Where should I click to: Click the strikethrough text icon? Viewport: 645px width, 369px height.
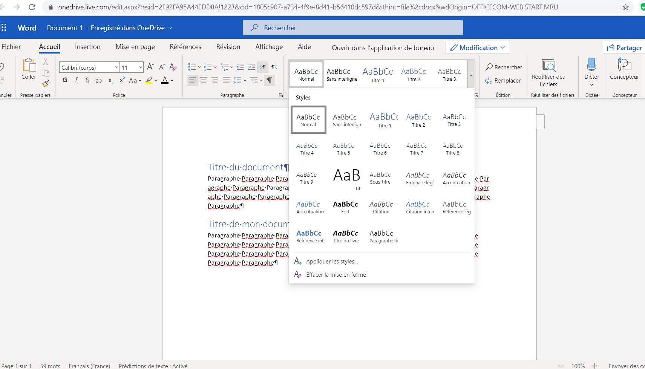pos(98,80)
